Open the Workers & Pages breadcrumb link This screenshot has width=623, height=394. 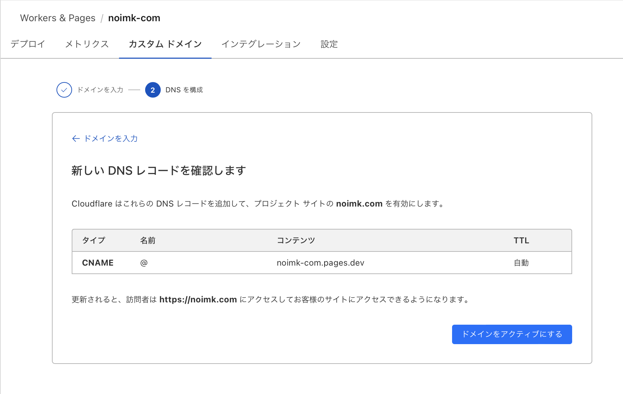coord(58,18)
